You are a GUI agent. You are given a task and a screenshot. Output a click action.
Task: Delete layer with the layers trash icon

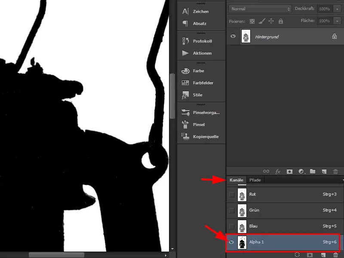point(335,171)
